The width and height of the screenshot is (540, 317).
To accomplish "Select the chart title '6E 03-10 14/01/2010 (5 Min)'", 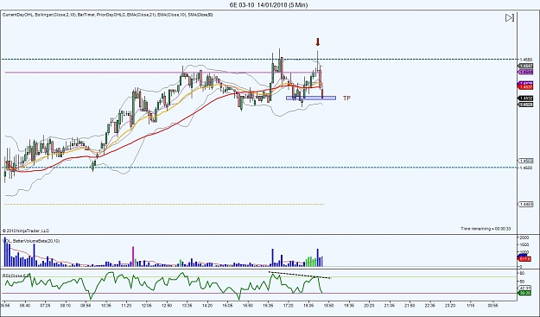I will click(269, 5).
